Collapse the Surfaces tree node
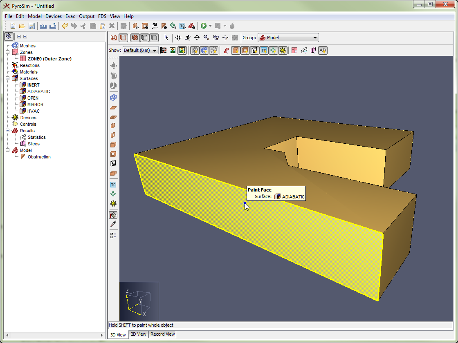This screenshot has height=343, width=458. (x=8, y=78)
